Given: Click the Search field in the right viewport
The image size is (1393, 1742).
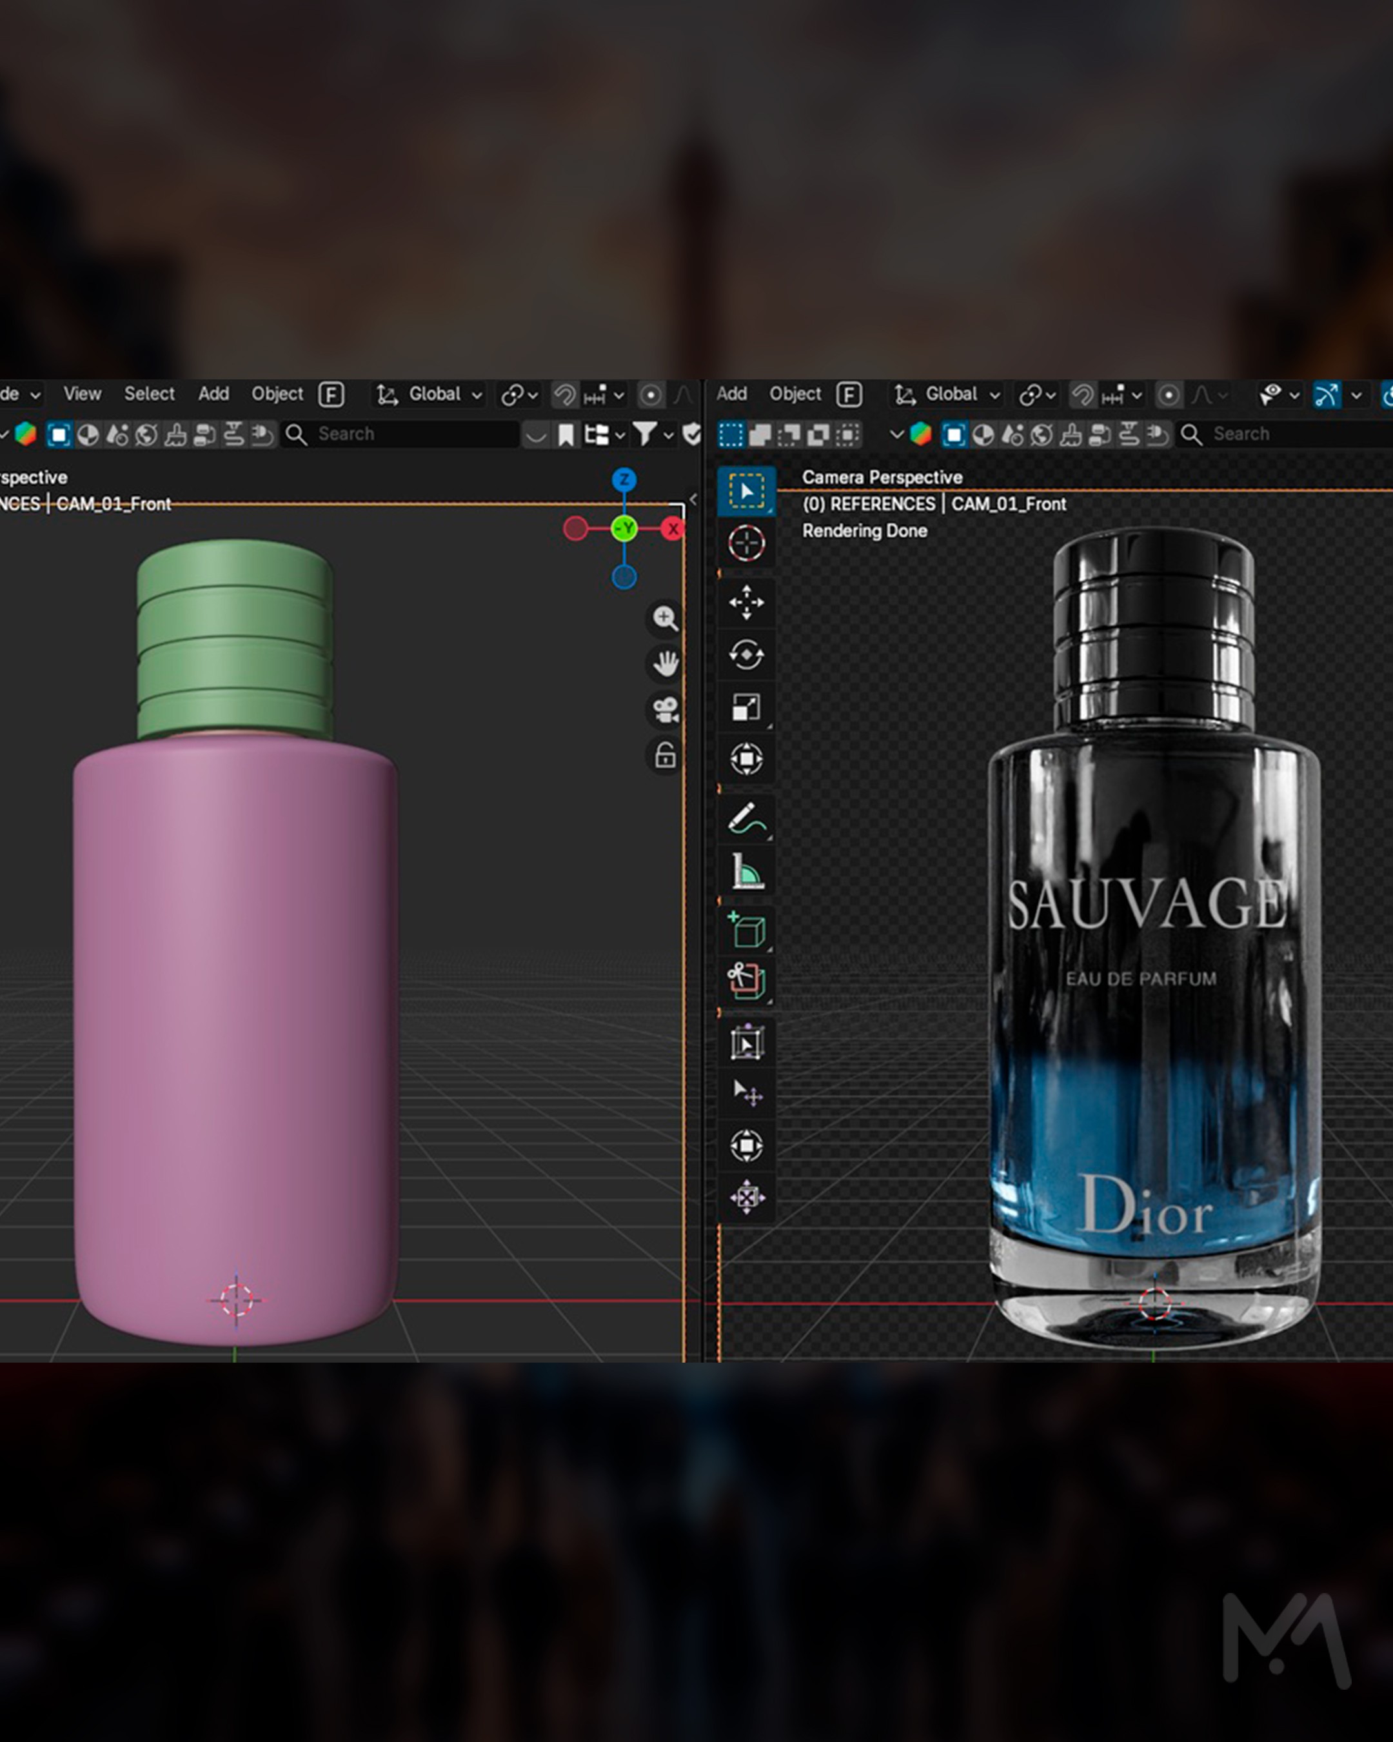Looking at the screenshot, I should [1285, 435].
